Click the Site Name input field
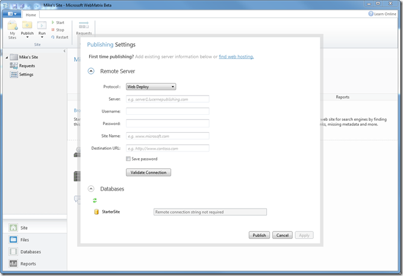The width and height of the screenshot is (403, 276). (167, 136)
